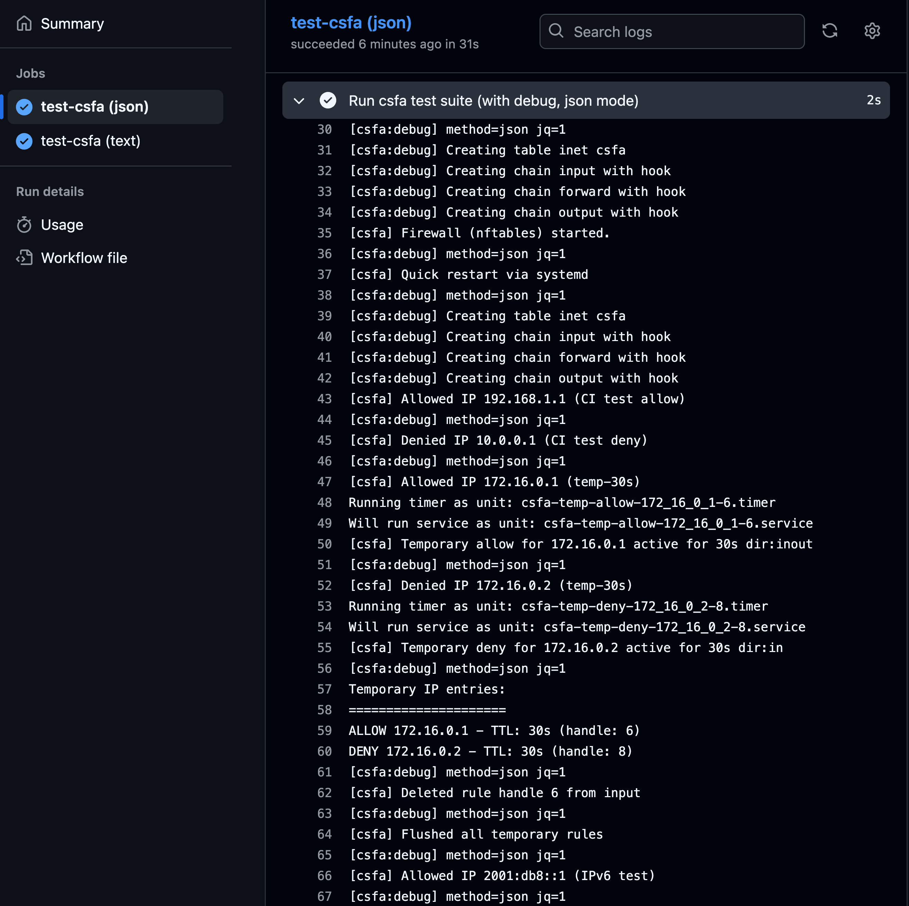Click the Summary home icon

pyautogui.click(x=24, y=23)
